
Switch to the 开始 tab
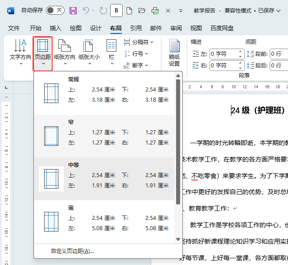click(36, 28)
